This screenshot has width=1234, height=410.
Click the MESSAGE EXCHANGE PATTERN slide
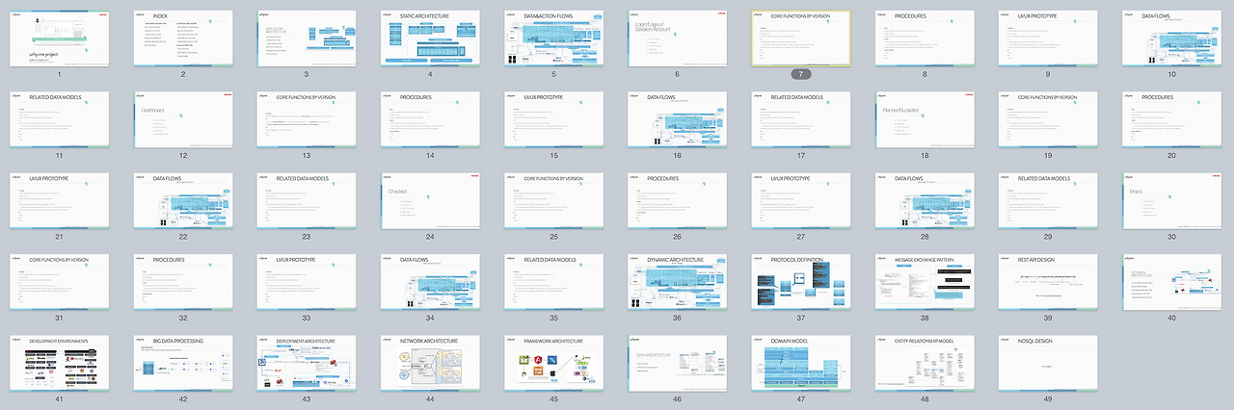coord(925,282)
